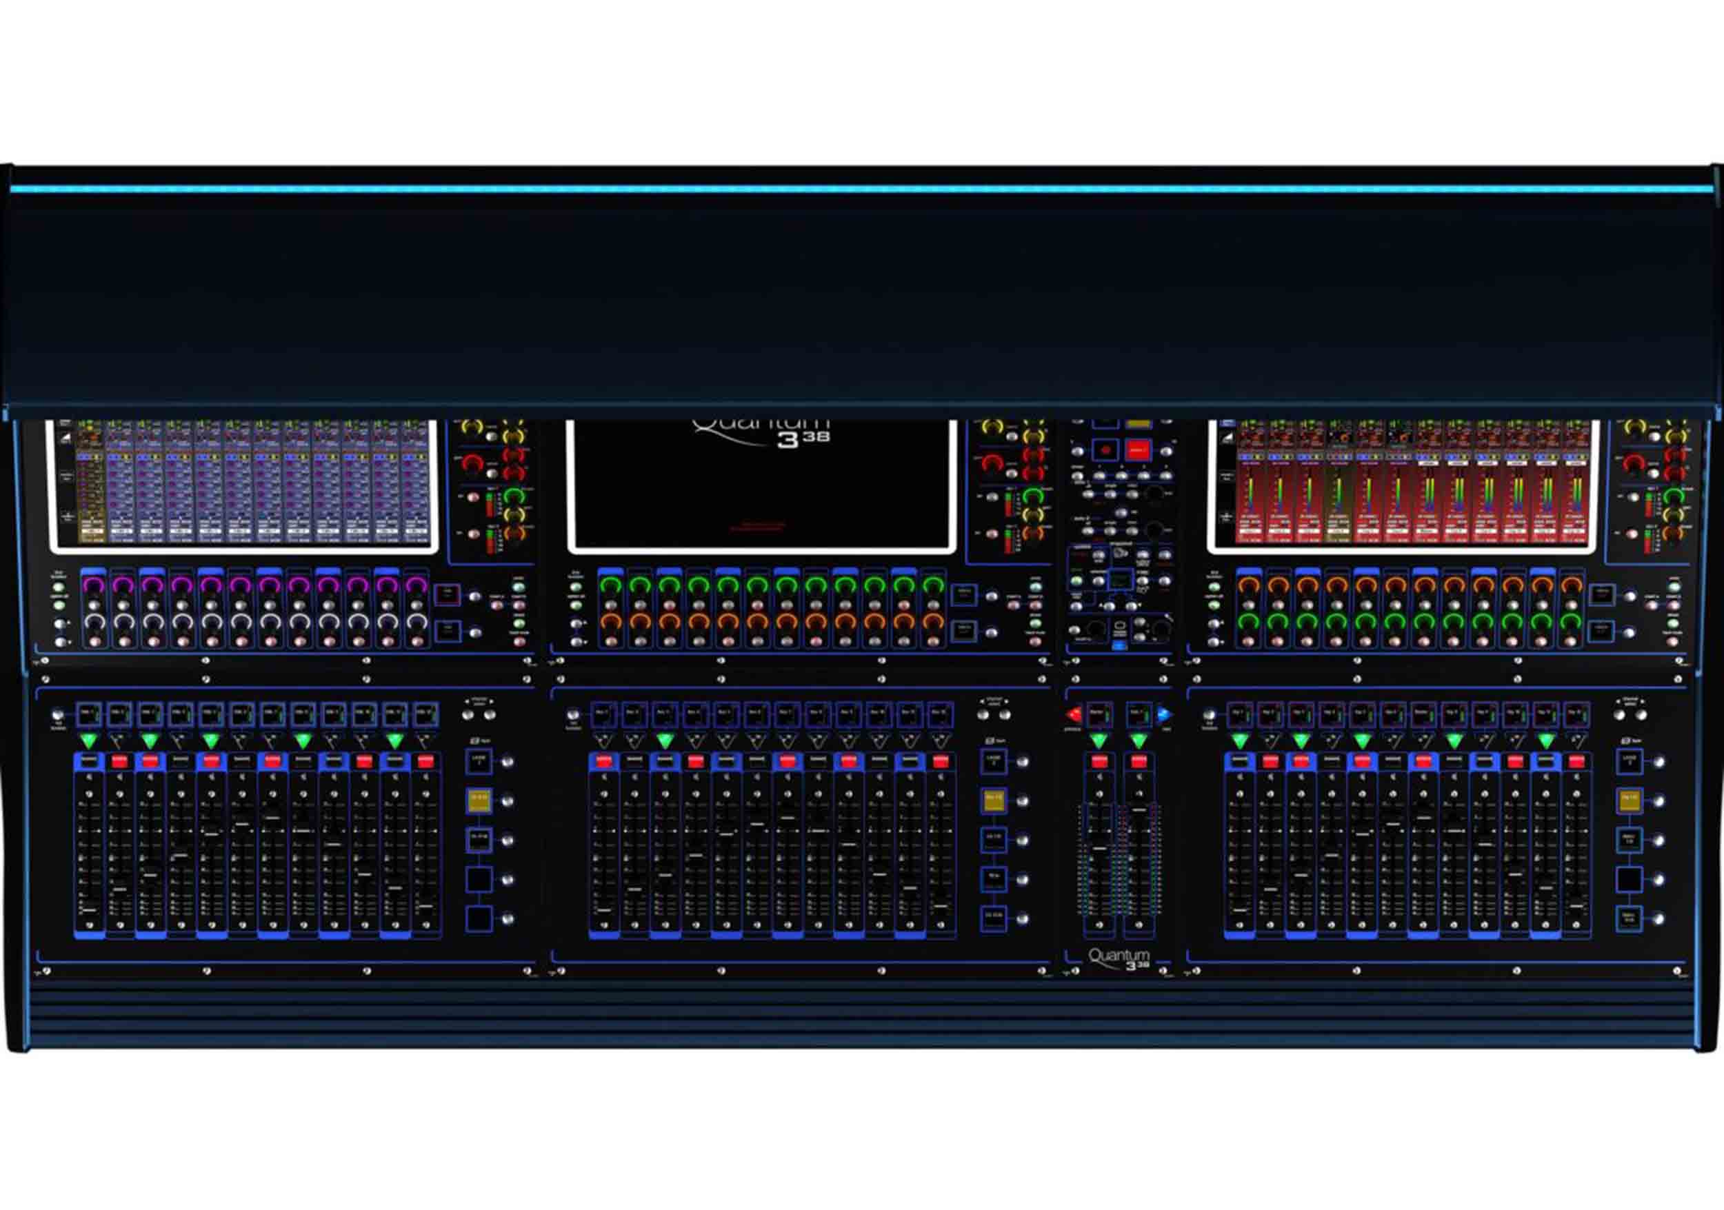The height and width of the screenshot is (1210, 1724).
Task: Tap the only lit green triangle in center fader bank
Action: click(x=665, y=742)
